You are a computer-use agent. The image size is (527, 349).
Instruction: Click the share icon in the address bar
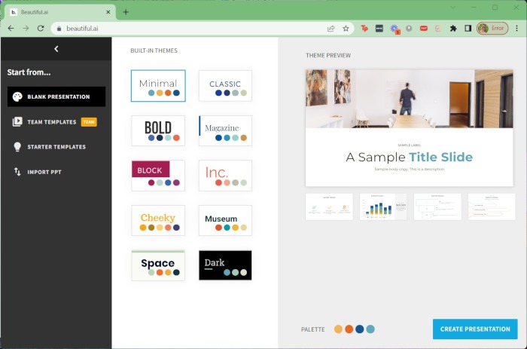click(x=331, y=29)
